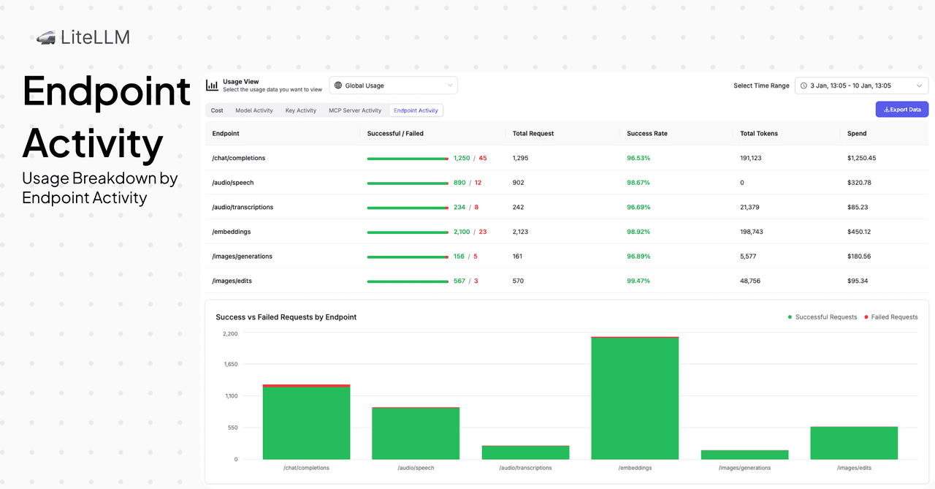Click the /audio/speech table row name
Viewport: 935px width, 489px height.
pos(233,183)
